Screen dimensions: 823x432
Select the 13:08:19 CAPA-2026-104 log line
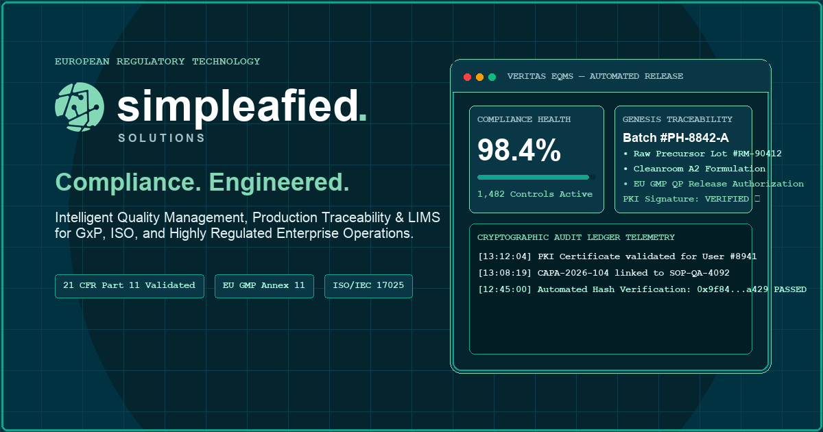click(604, 273)
